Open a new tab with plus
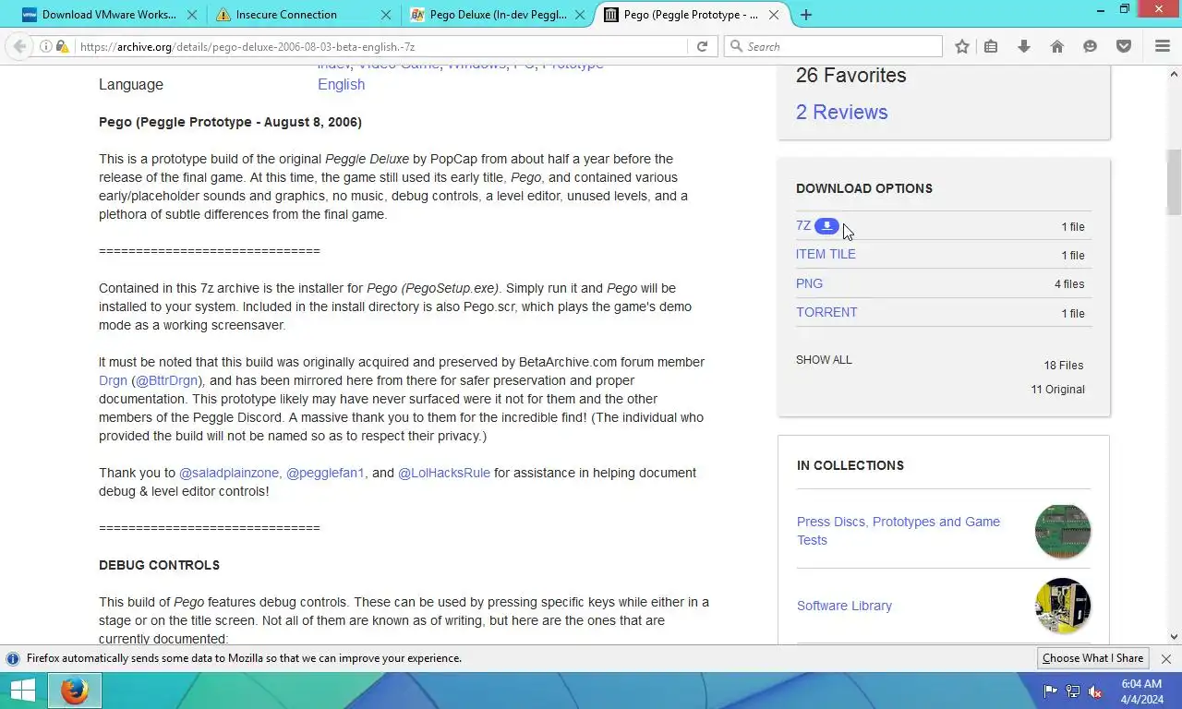Image resolution: width=1182 pixels, height=709 pixels. (806, 15)
